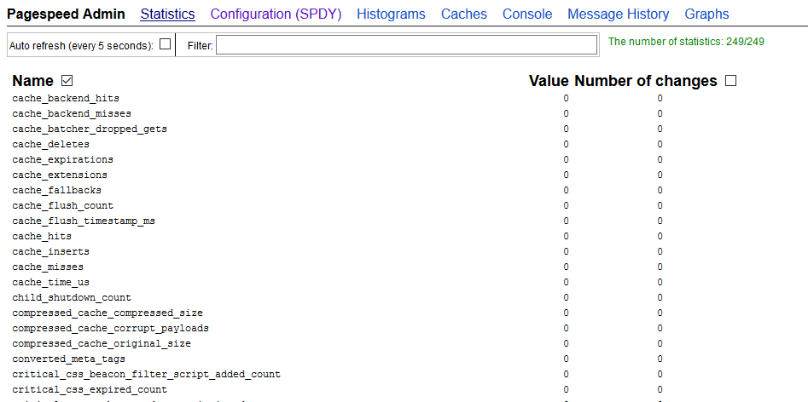This screenshot has width=808, height=402.
Task: Click the cache_flush_timestamp_ms statistic name
Action: tap(84, 221)
